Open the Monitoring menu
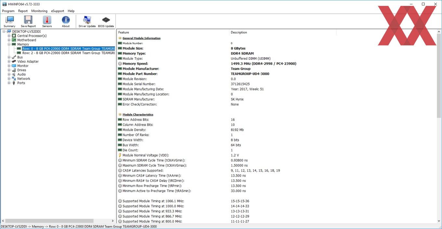The image size is (442, 229). (39, 11)
